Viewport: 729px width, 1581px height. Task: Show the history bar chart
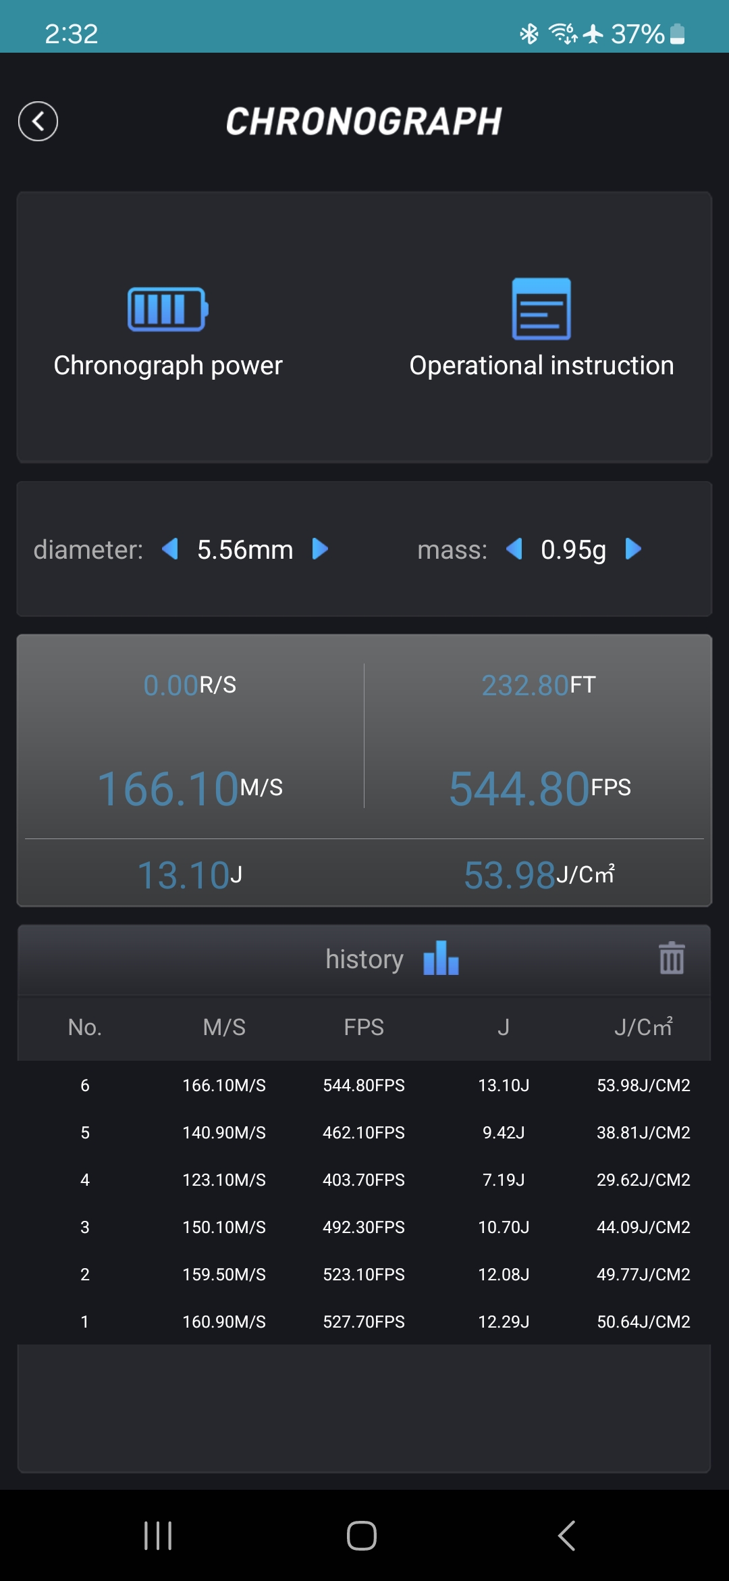pos(441,958)
